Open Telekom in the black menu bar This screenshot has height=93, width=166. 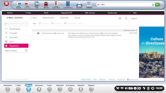coord(10,13)
